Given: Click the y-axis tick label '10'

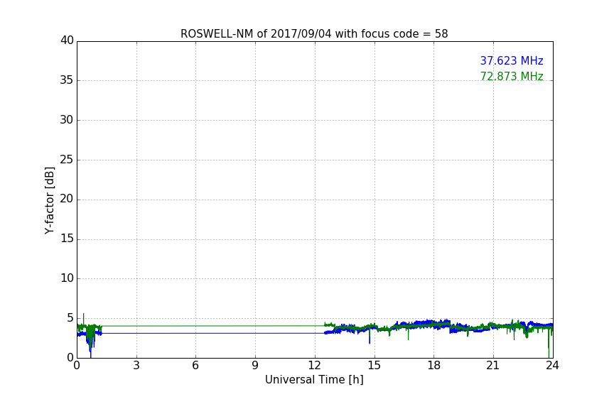Looking at the screenshot, I should click(x=67, y=278).
